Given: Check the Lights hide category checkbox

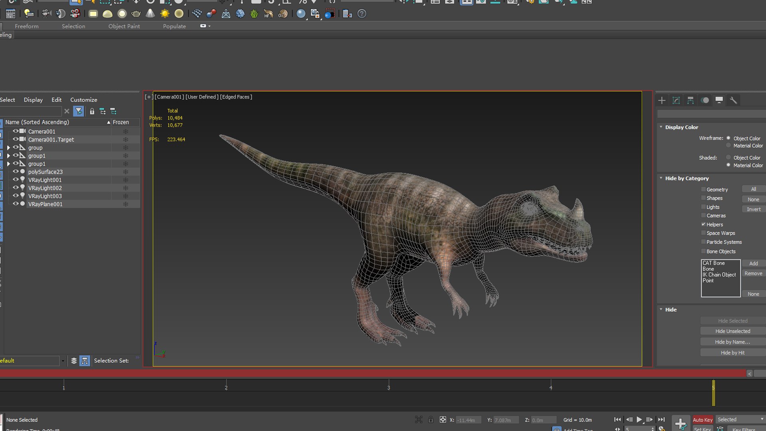Looking at the screenshot, I should [703, 207].
